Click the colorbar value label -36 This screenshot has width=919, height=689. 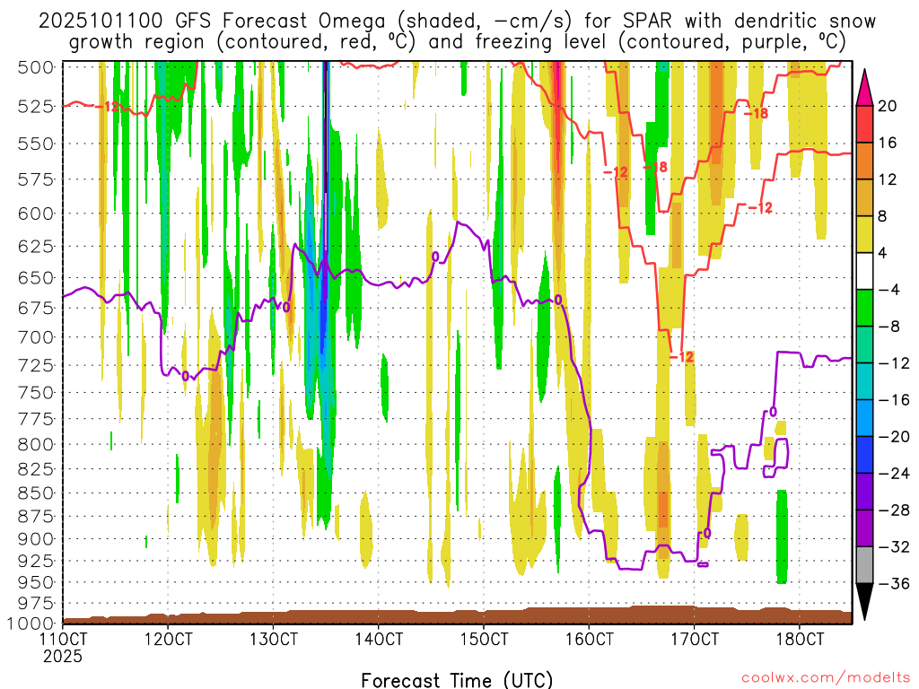point(893,583)
